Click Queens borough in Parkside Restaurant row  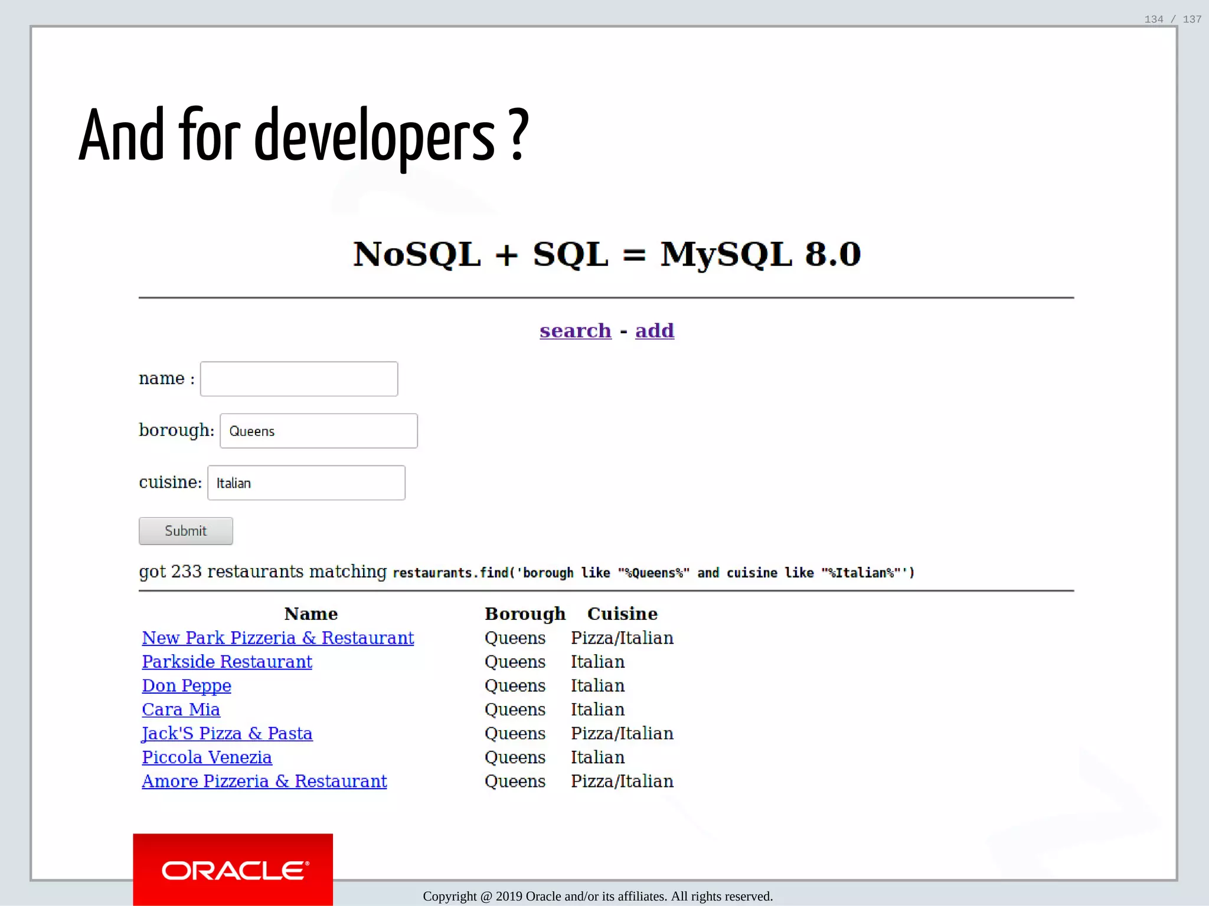coord(515,662)
